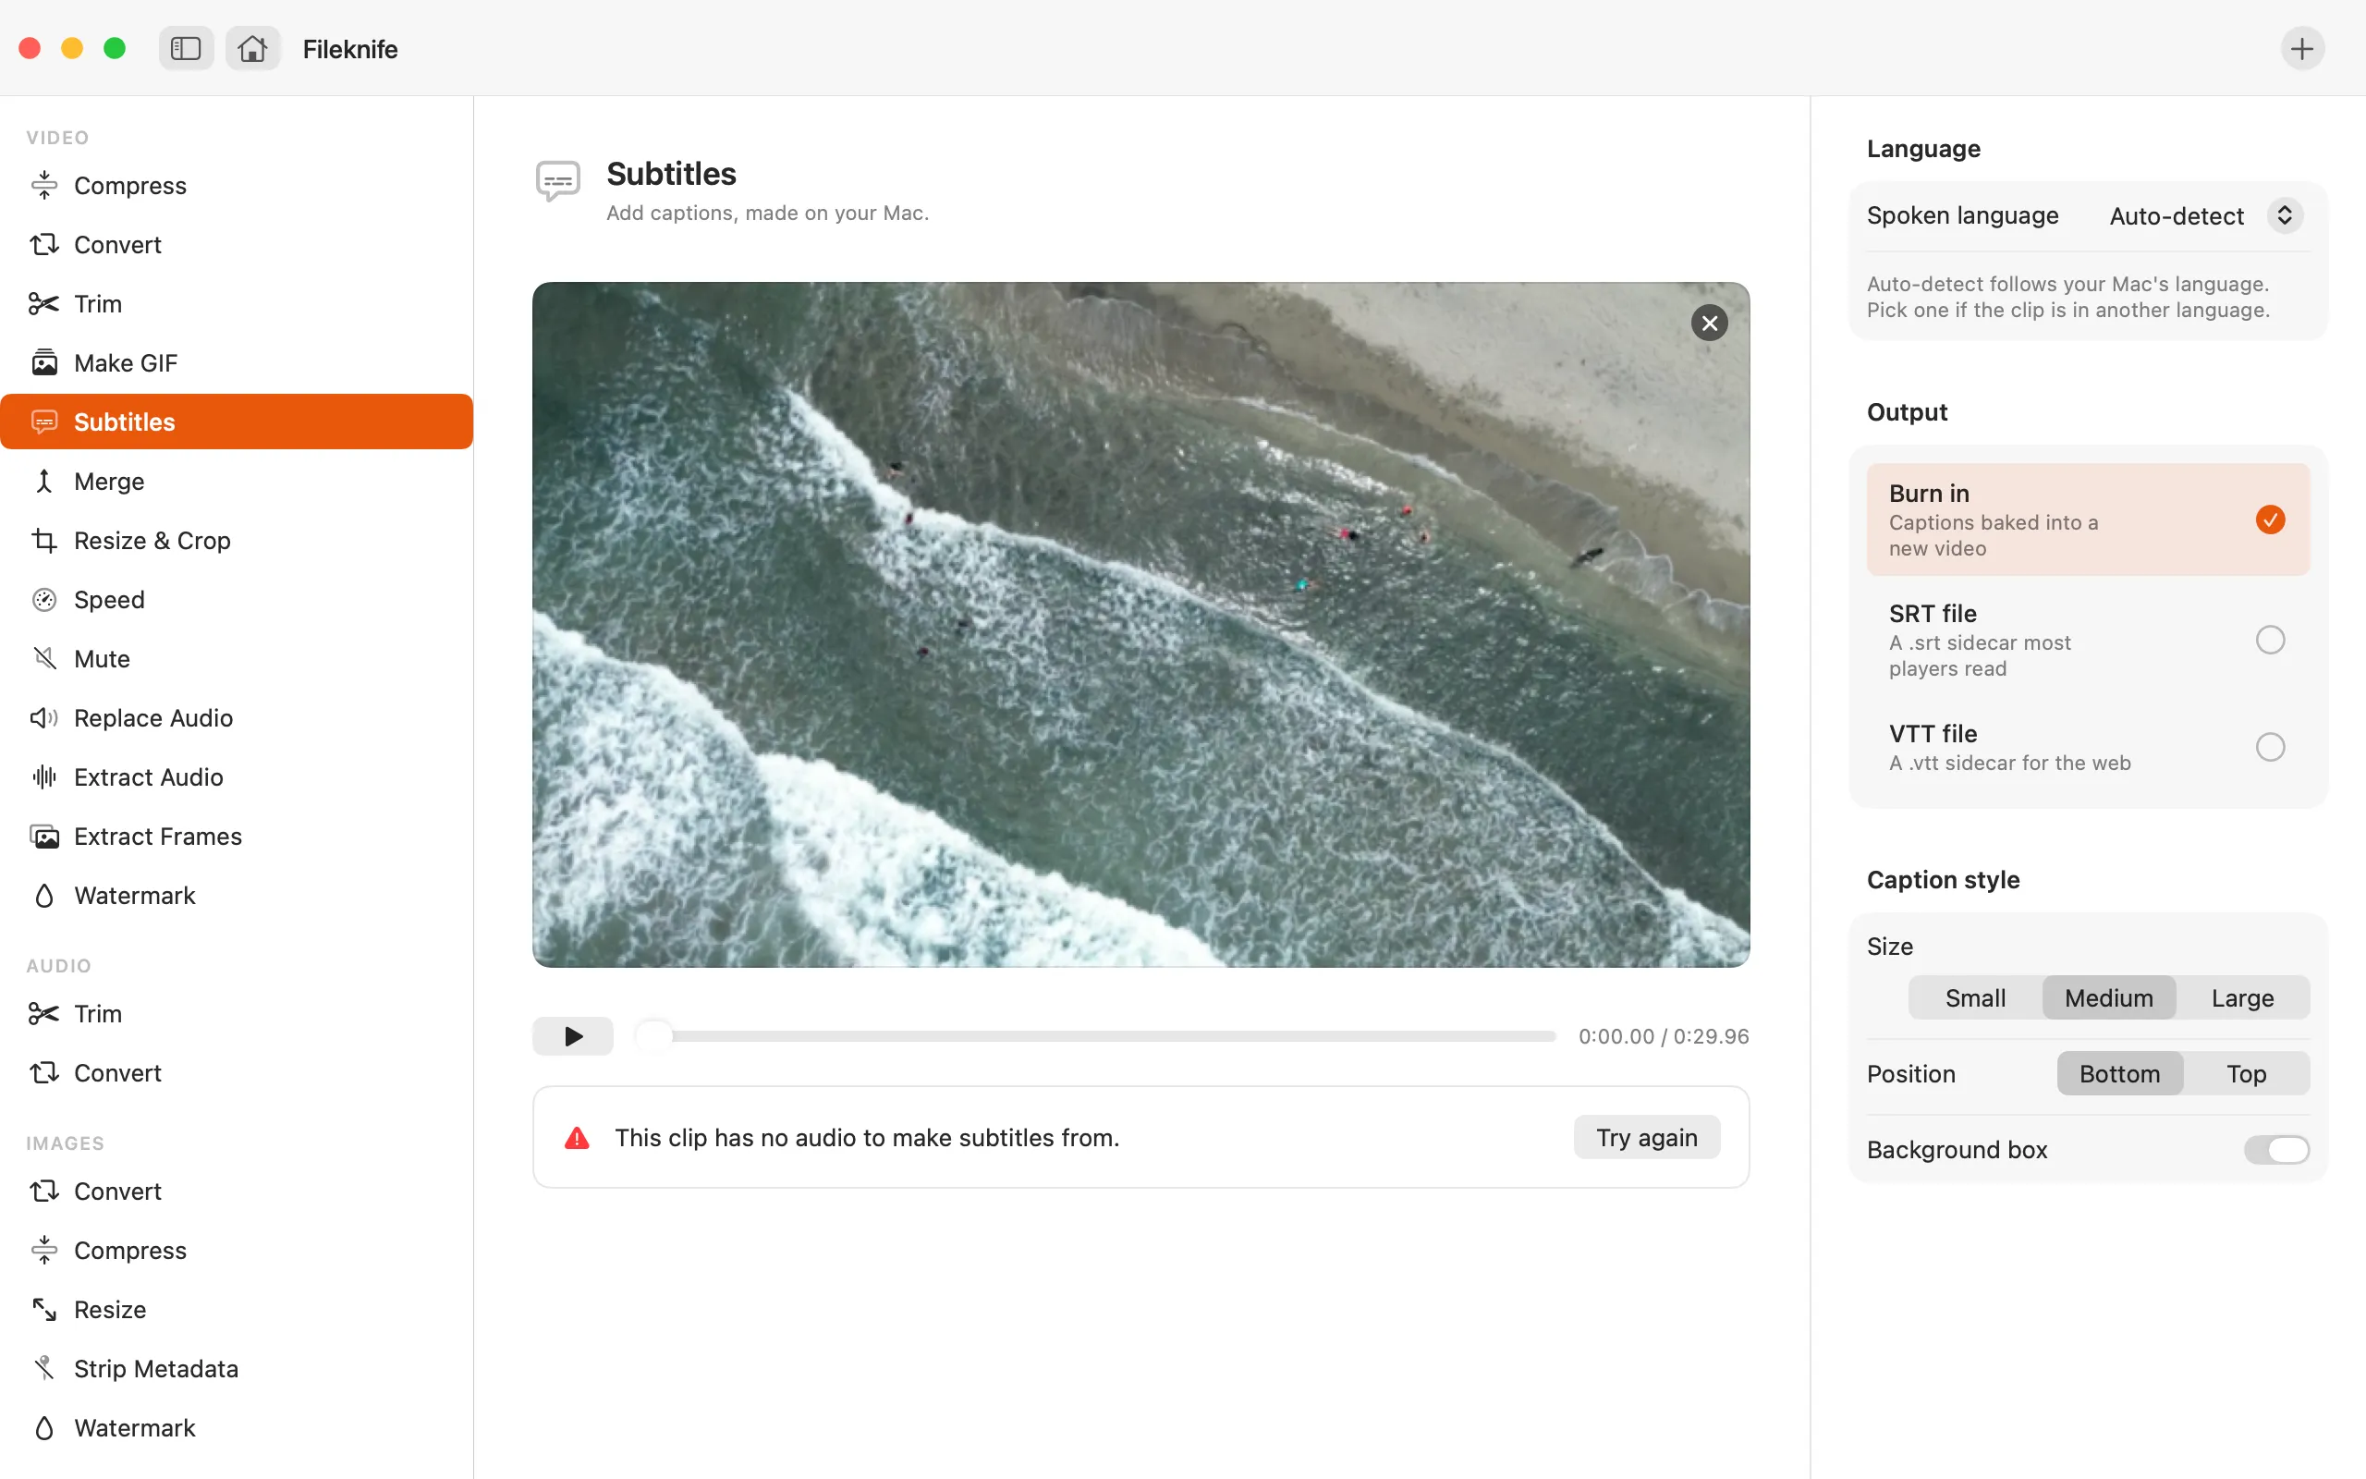This screenshot has width=2366, height=1479.
Task: Set caption position to Bottom
Action: click(2119, 1074)
